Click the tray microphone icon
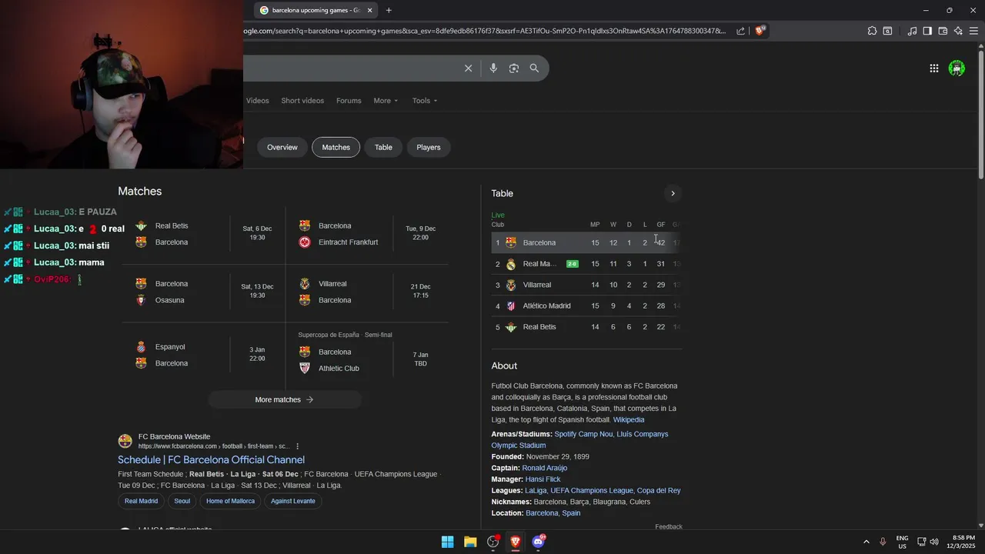 [x=883, y=542]
